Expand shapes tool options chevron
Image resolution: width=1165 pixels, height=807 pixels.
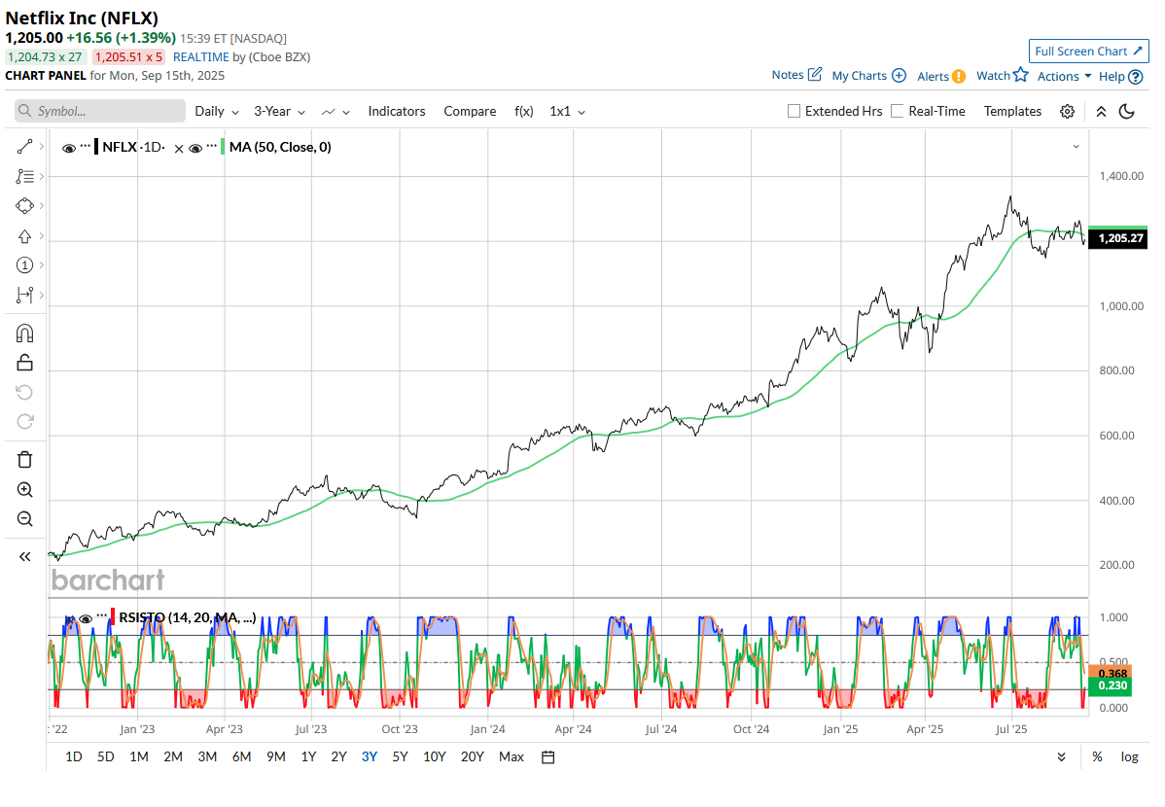click(x=42, y=206)
